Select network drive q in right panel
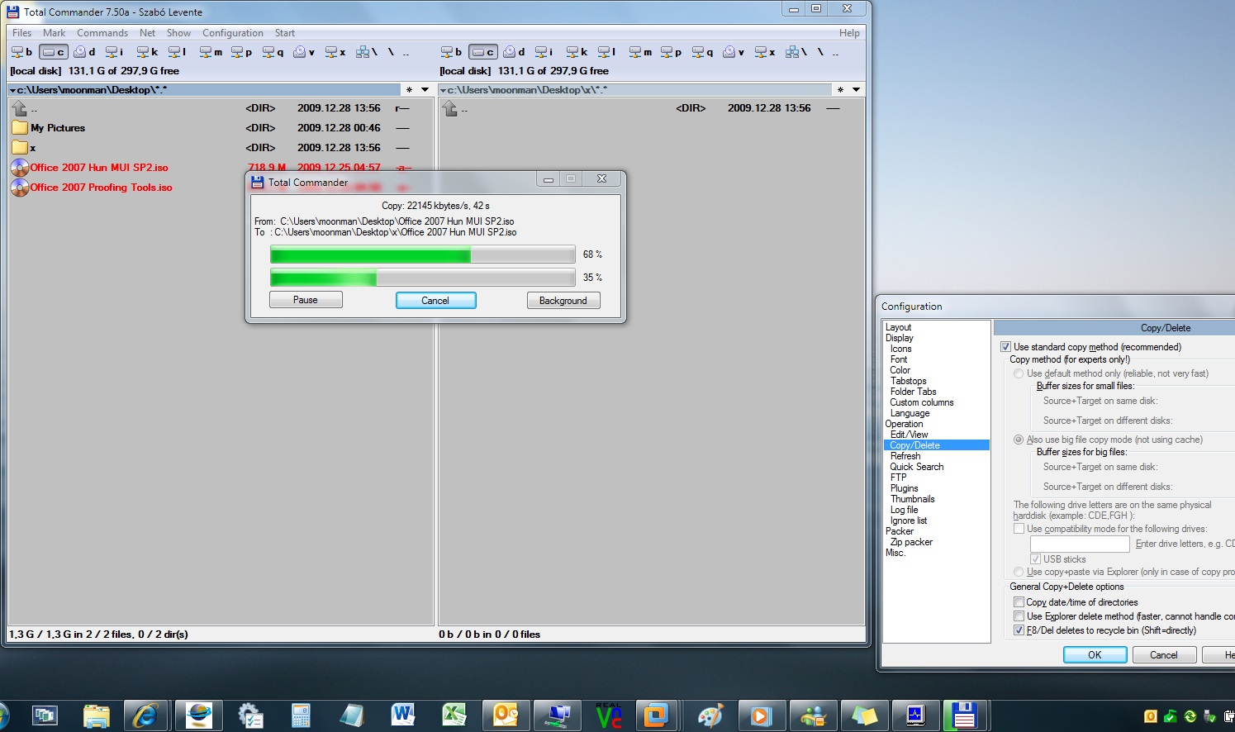The height and width of the screenshot is (732, 1235). pos(703,51)
